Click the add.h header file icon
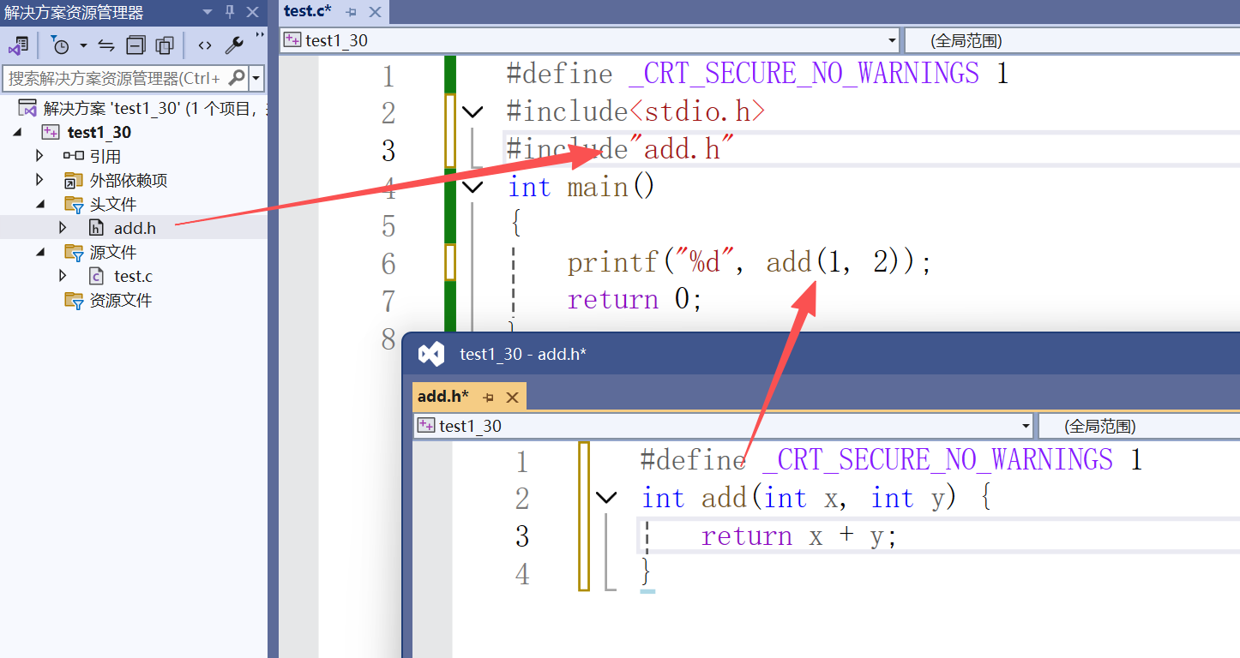Screen dimensions: 1240x658 coord(97,228)
